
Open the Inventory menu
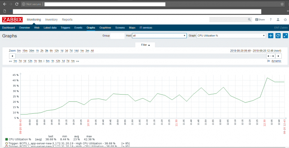click(x=51, y=19)
